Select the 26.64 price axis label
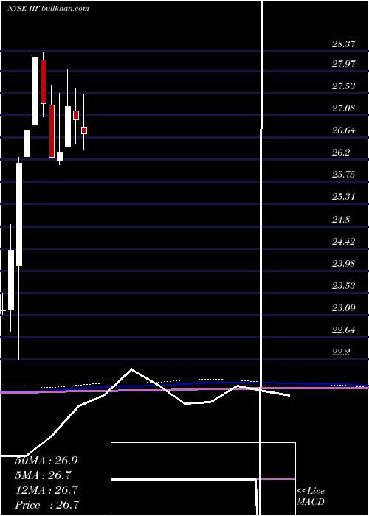This screenshot has height=516, width=369. [344, 130]
